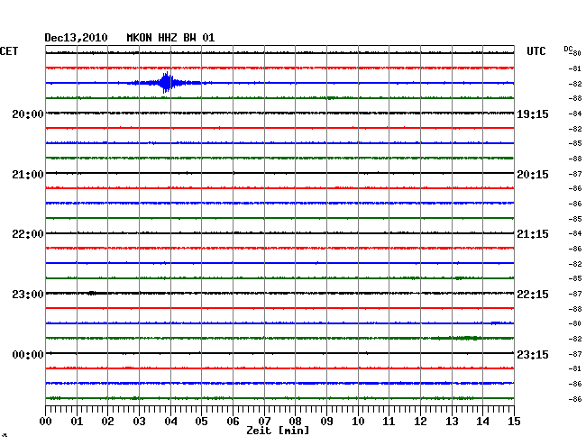Viewport: 586px width, 445px height.
Task: Select the 22:00 CET time label
Action: (x=28, y=234)
